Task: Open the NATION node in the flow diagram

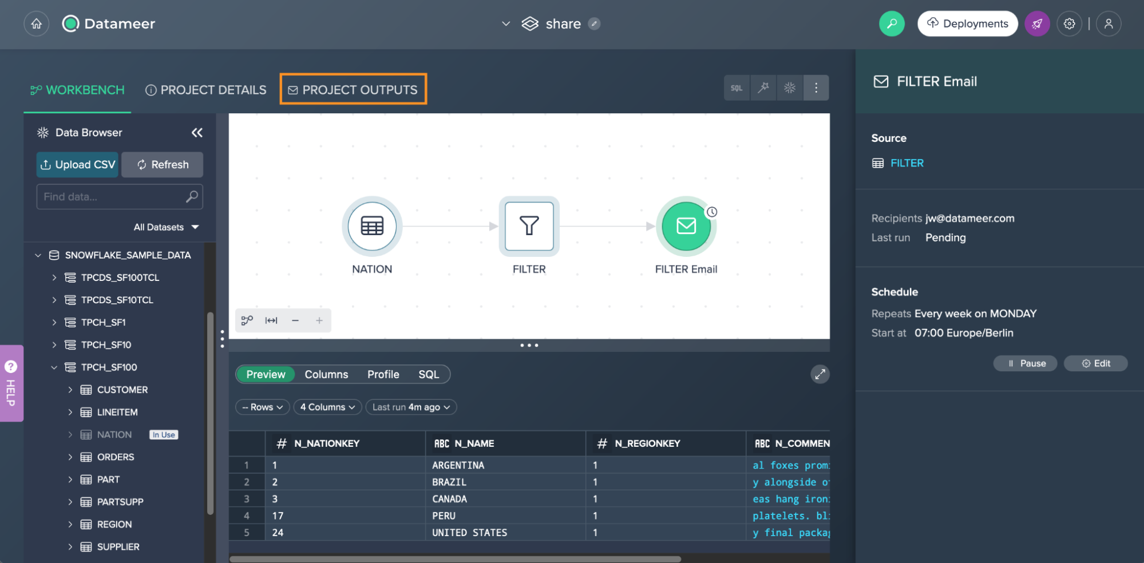Action: [371, 227]
